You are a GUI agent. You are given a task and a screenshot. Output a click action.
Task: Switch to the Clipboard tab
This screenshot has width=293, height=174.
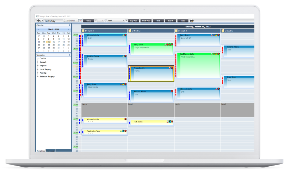51,151
